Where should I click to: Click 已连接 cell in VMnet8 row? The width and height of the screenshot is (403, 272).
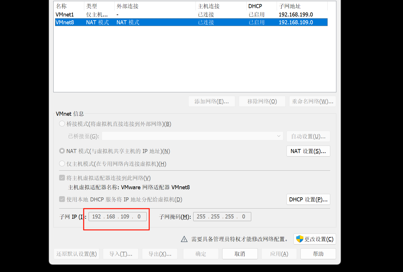pyautogui.click(x=206, y=22)
